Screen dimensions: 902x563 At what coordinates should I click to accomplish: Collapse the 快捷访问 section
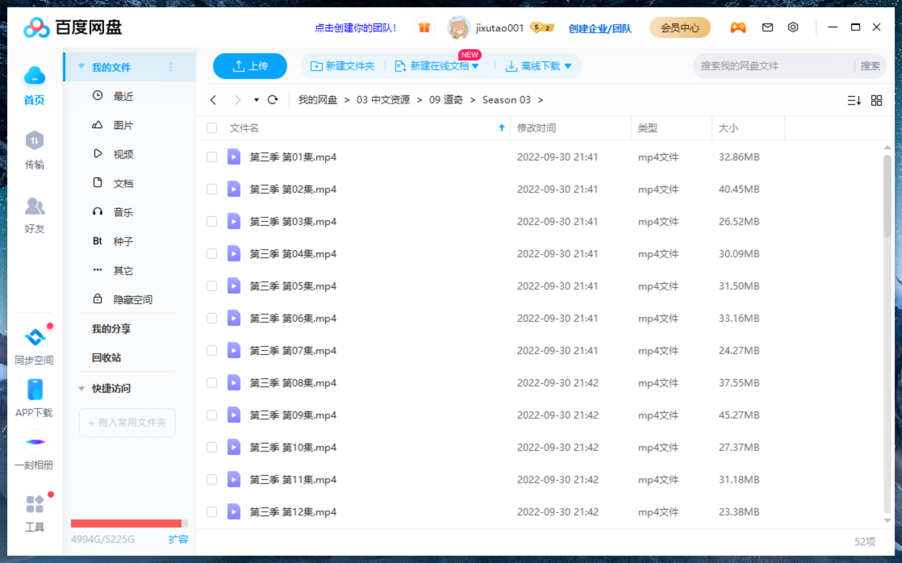pyautogui.click(x=82, y=388)
